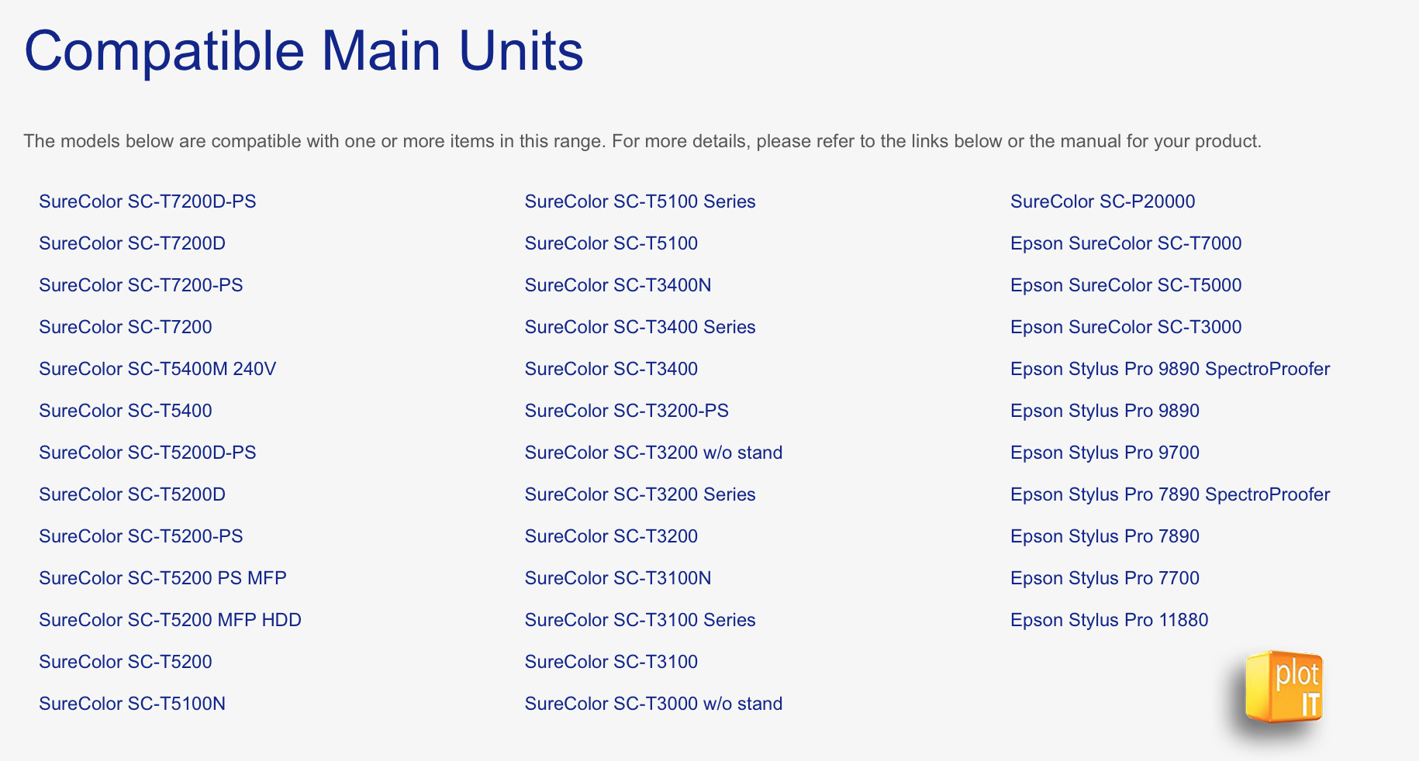Click the SureColor SC-T5200-PS link
Image resolution: width=1419 pixels, height=761 pixels.
coord(141,536)
